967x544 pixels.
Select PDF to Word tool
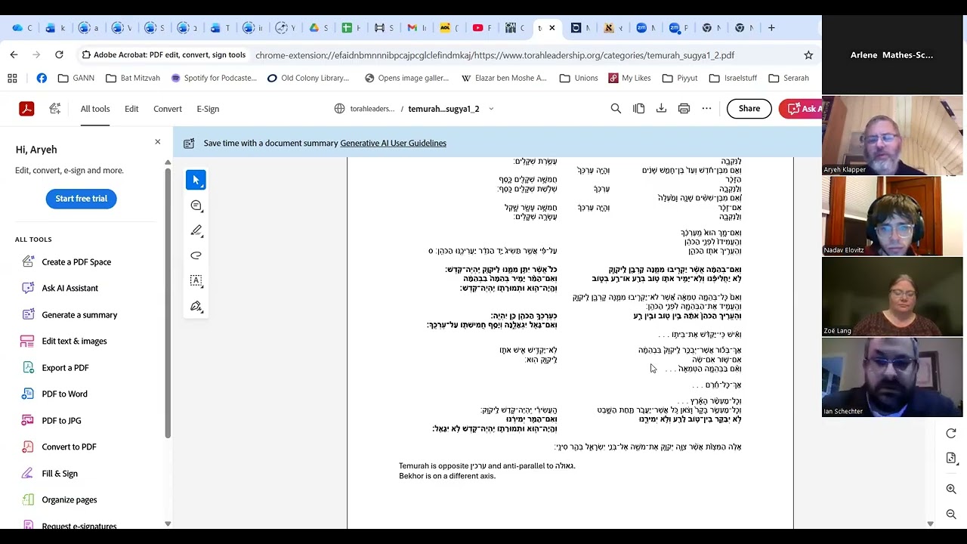point(64,394)
